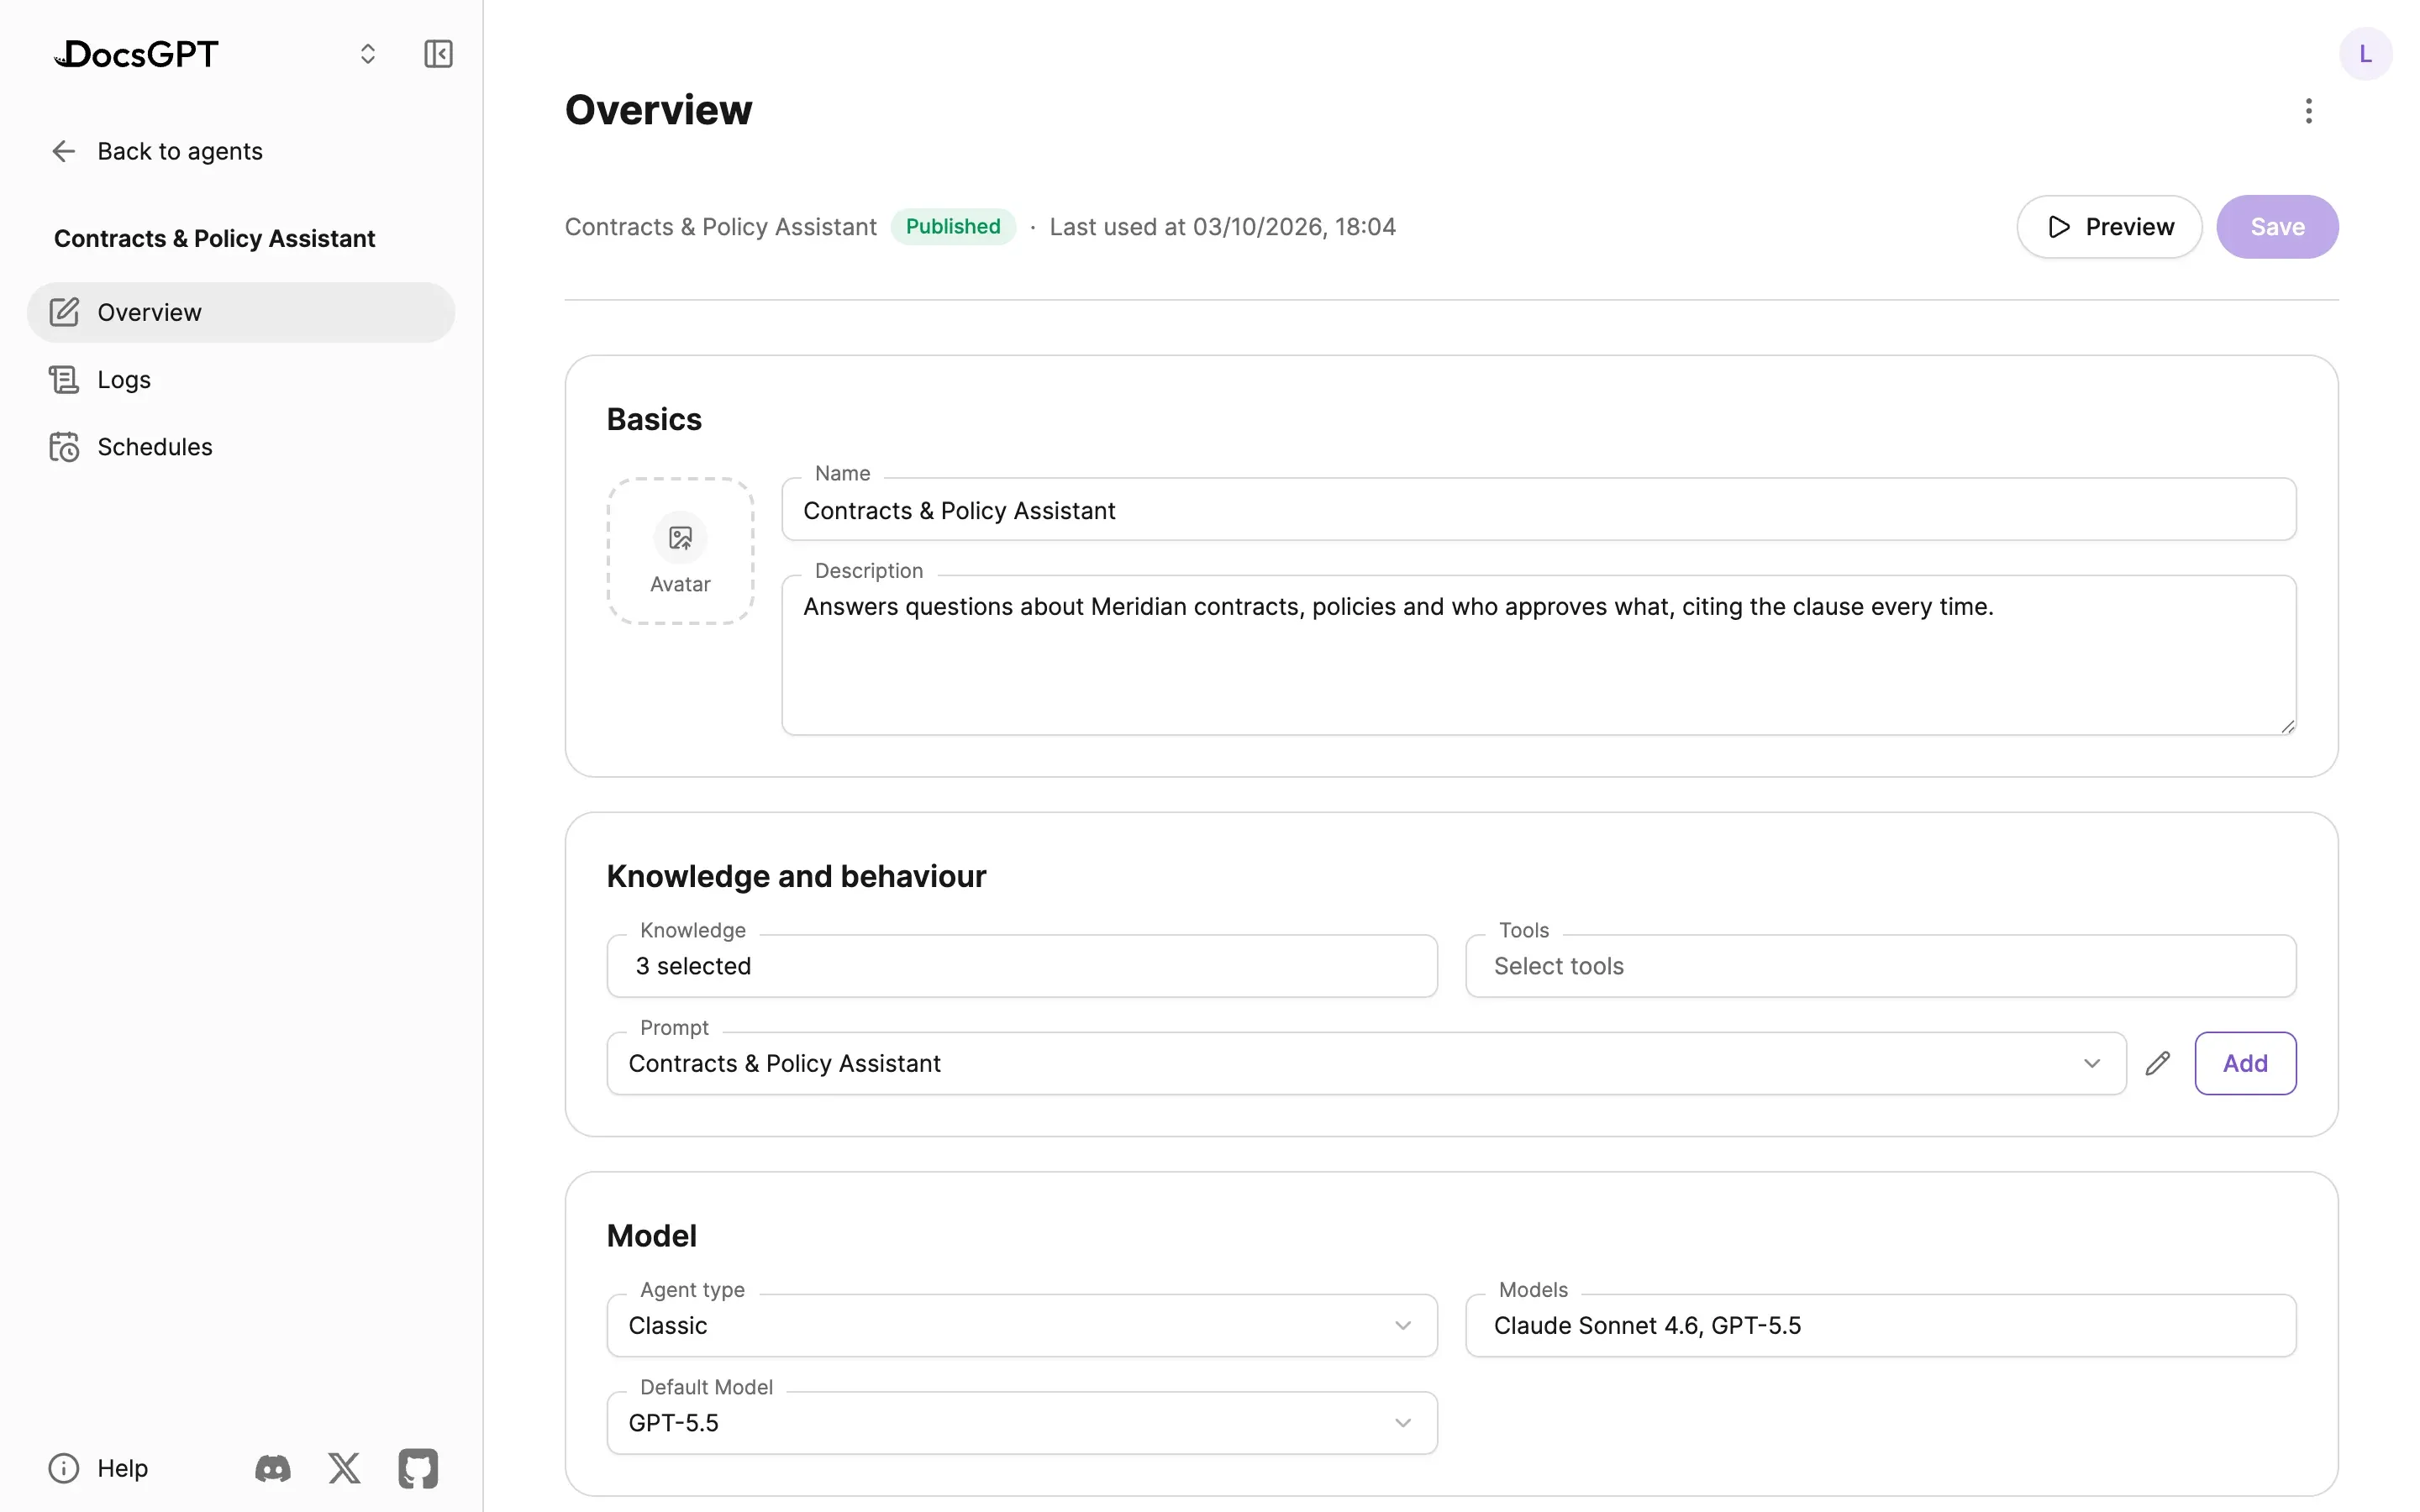The width and height of the screenshot is (2420, 1512).
Task: Click the Add prompt button
Action: (x=2245, y=1063)
